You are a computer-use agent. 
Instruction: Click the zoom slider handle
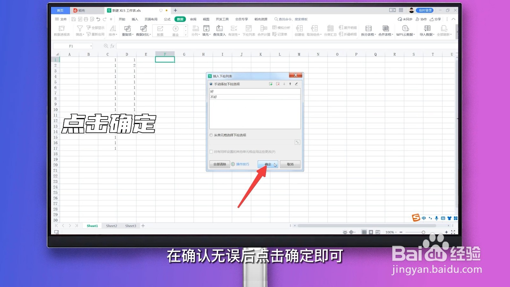[423, 232]
